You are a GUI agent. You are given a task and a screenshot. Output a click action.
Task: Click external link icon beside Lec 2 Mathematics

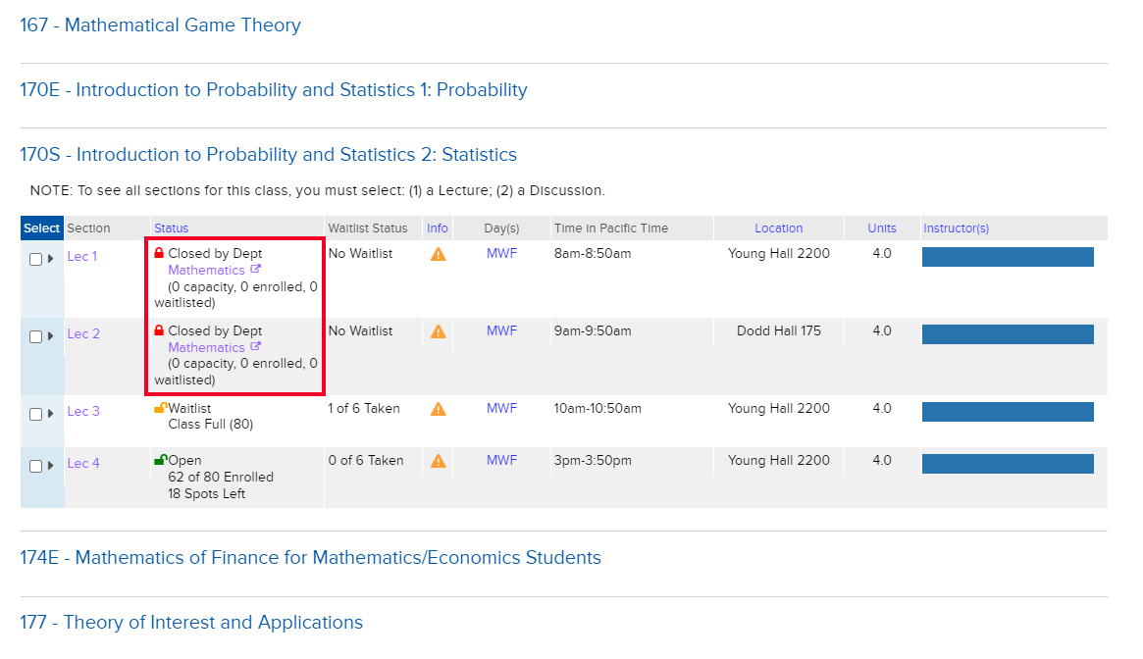click(255, 346)
